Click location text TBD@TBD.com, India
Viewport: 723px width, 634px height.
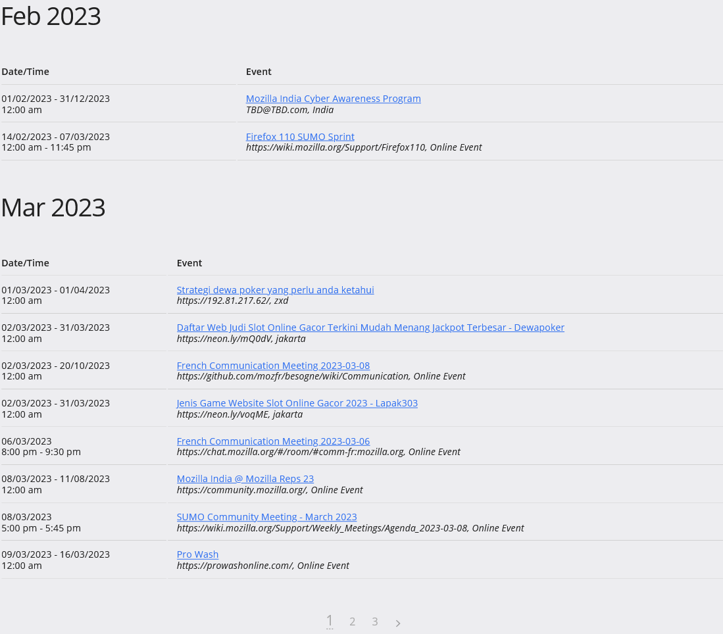[x=289, y=110]
